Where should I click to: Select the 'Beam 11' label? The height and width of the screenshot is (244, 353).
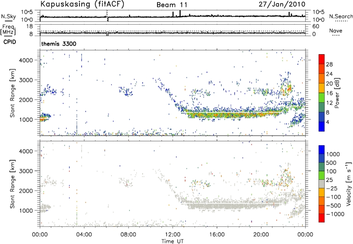coord(172,5)
